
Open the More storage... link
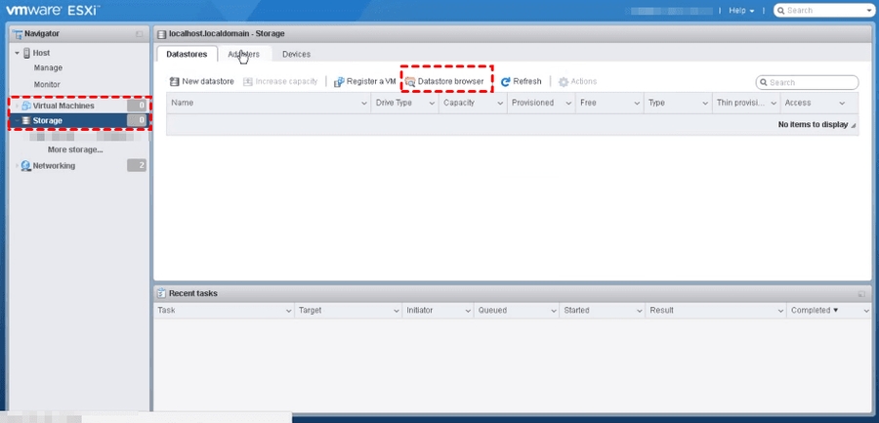[x=75, y=149]
